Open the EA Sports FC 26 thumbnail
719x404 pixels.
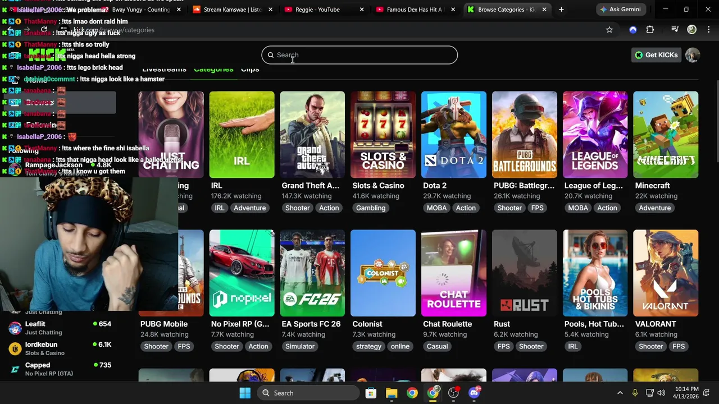[x=312, y=273]
